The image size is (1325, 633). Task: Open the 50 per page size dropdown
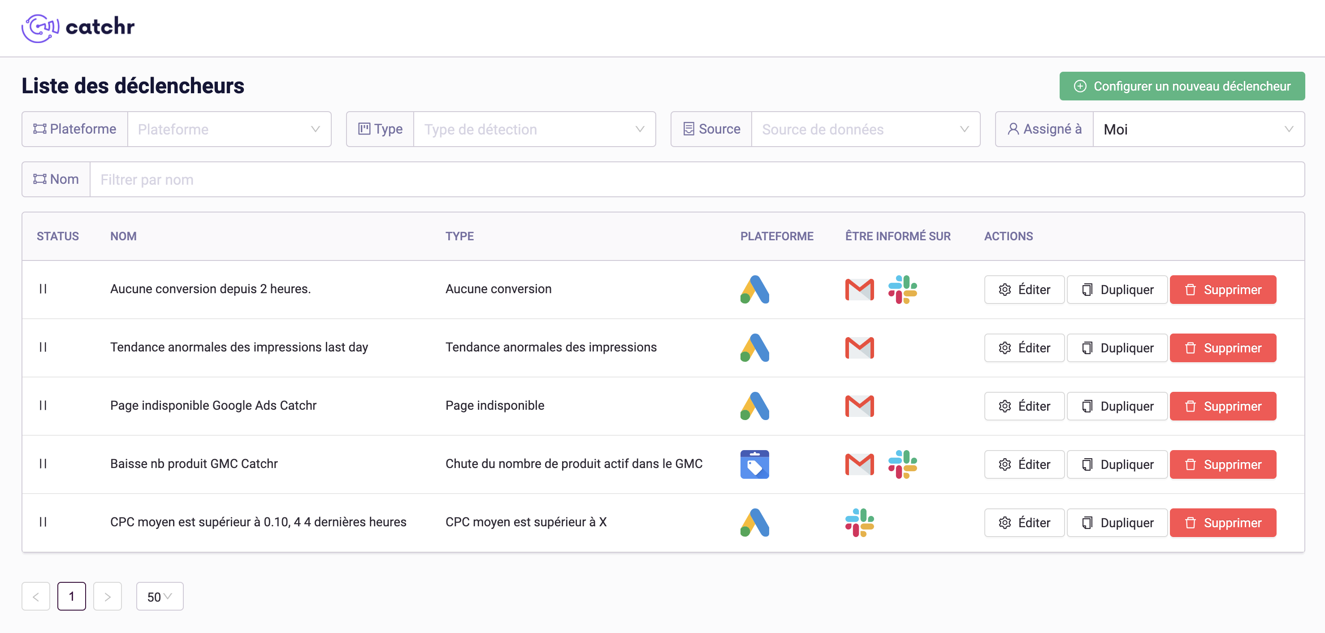coord(160,596)
